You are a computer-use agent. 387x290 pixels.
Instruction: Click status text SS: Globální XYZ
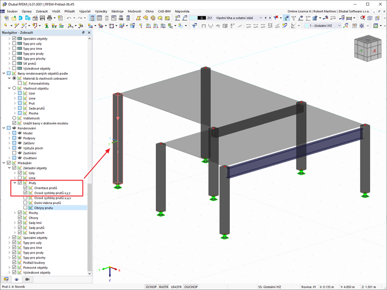269,287
